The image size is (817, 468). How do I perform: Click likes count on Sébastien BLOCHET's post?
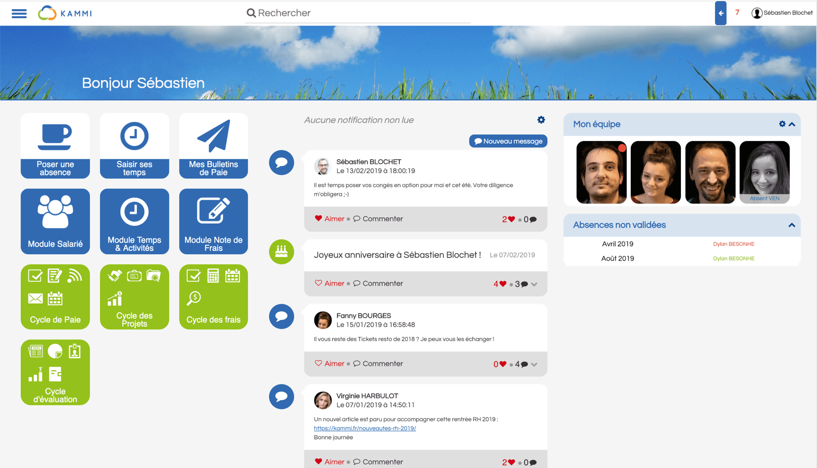tap(508, 219)
